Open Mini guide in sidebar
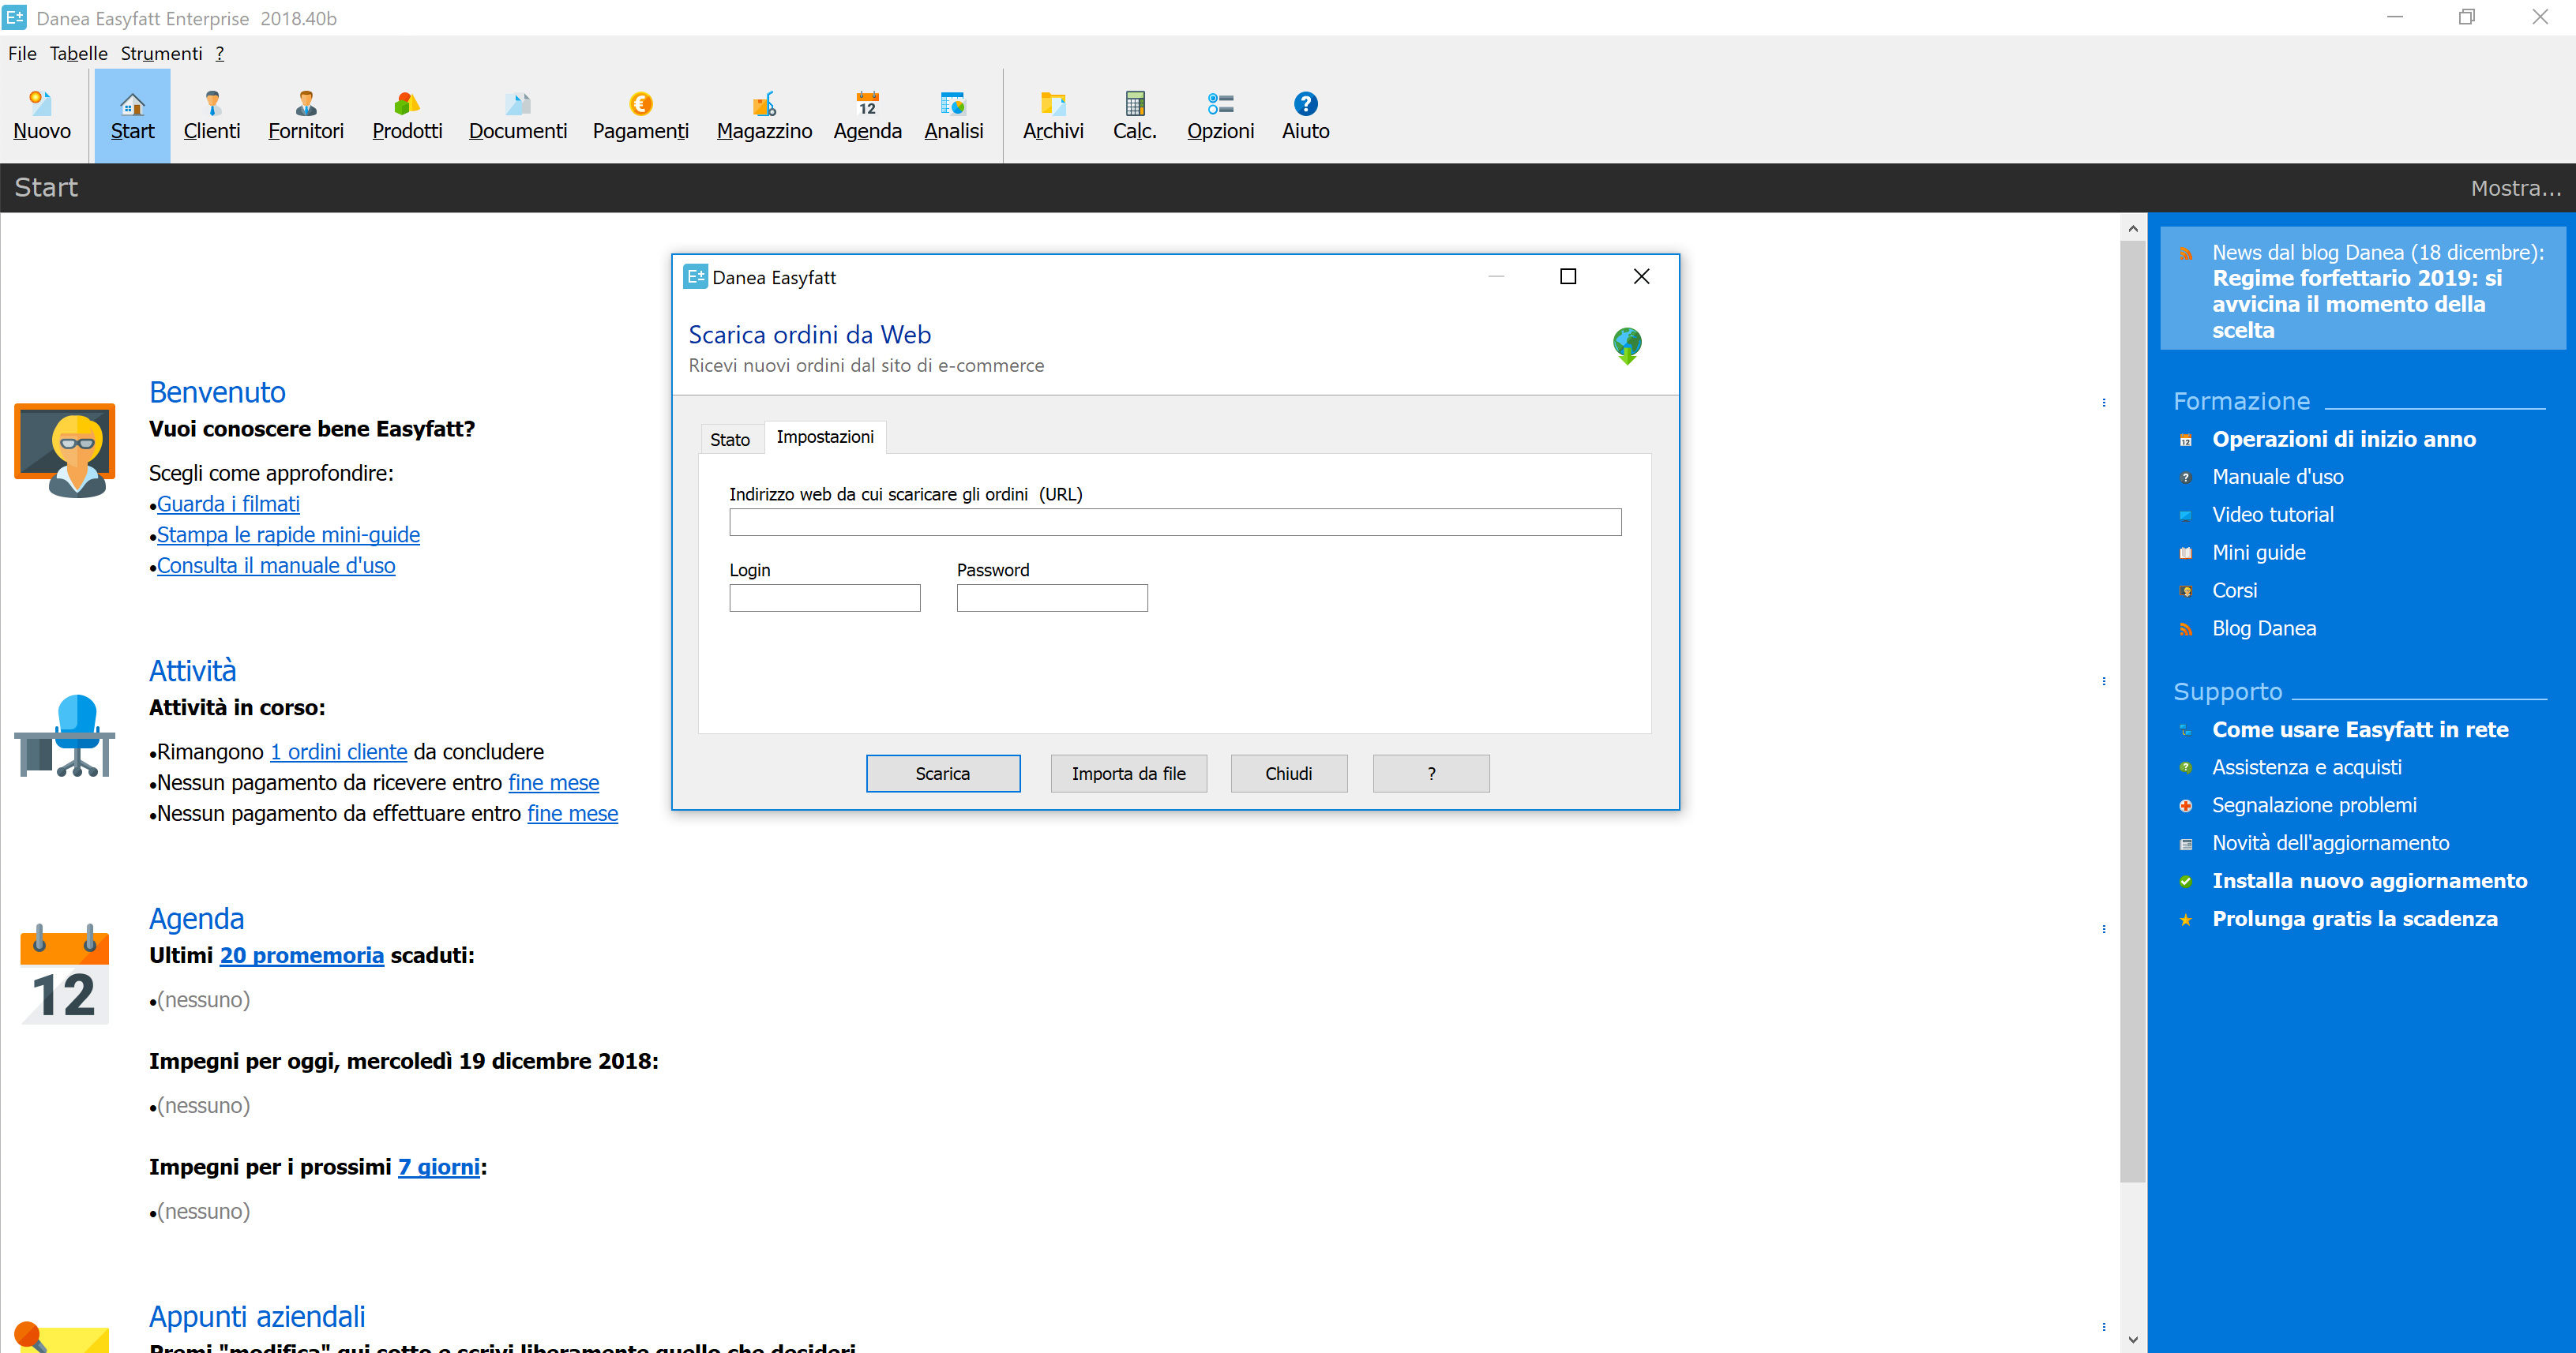 2258,553
